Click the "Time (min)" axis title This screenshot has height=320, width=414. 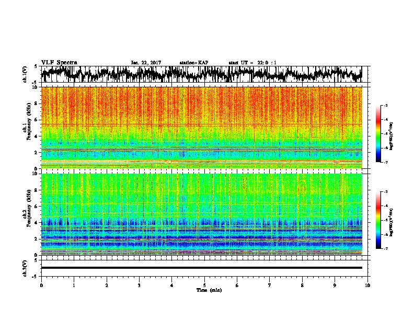point(209,290)
